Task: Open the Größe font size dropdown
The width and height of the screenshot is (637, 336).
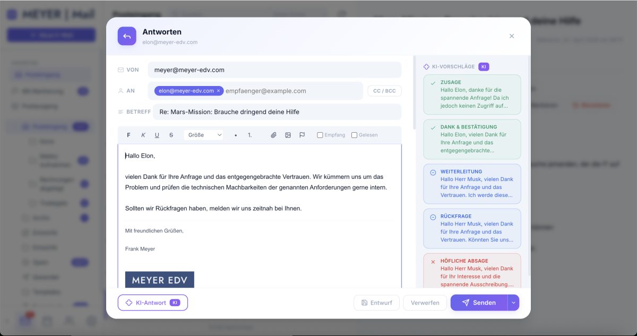Action: (x=204, y=135)
